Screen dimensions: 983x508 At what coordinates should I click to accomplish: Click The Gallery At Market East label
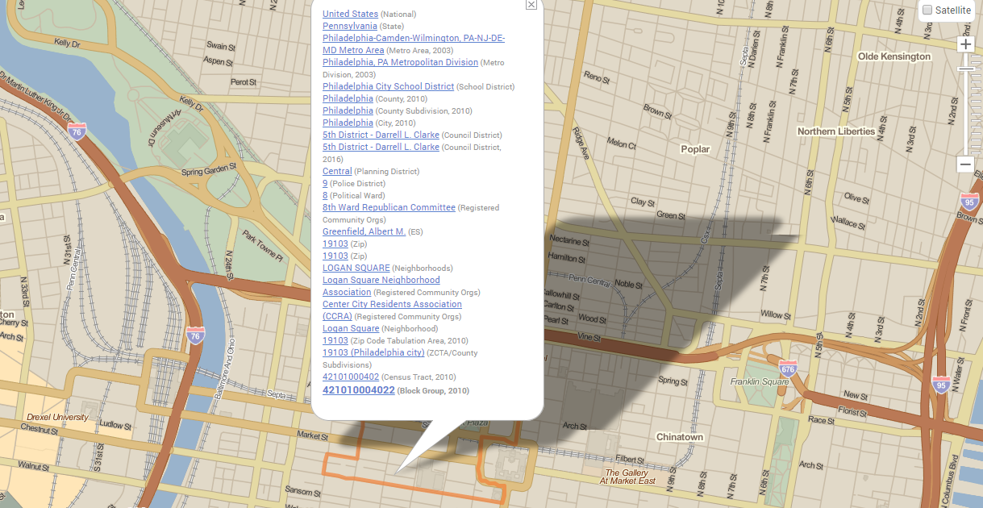click(627, 477)
